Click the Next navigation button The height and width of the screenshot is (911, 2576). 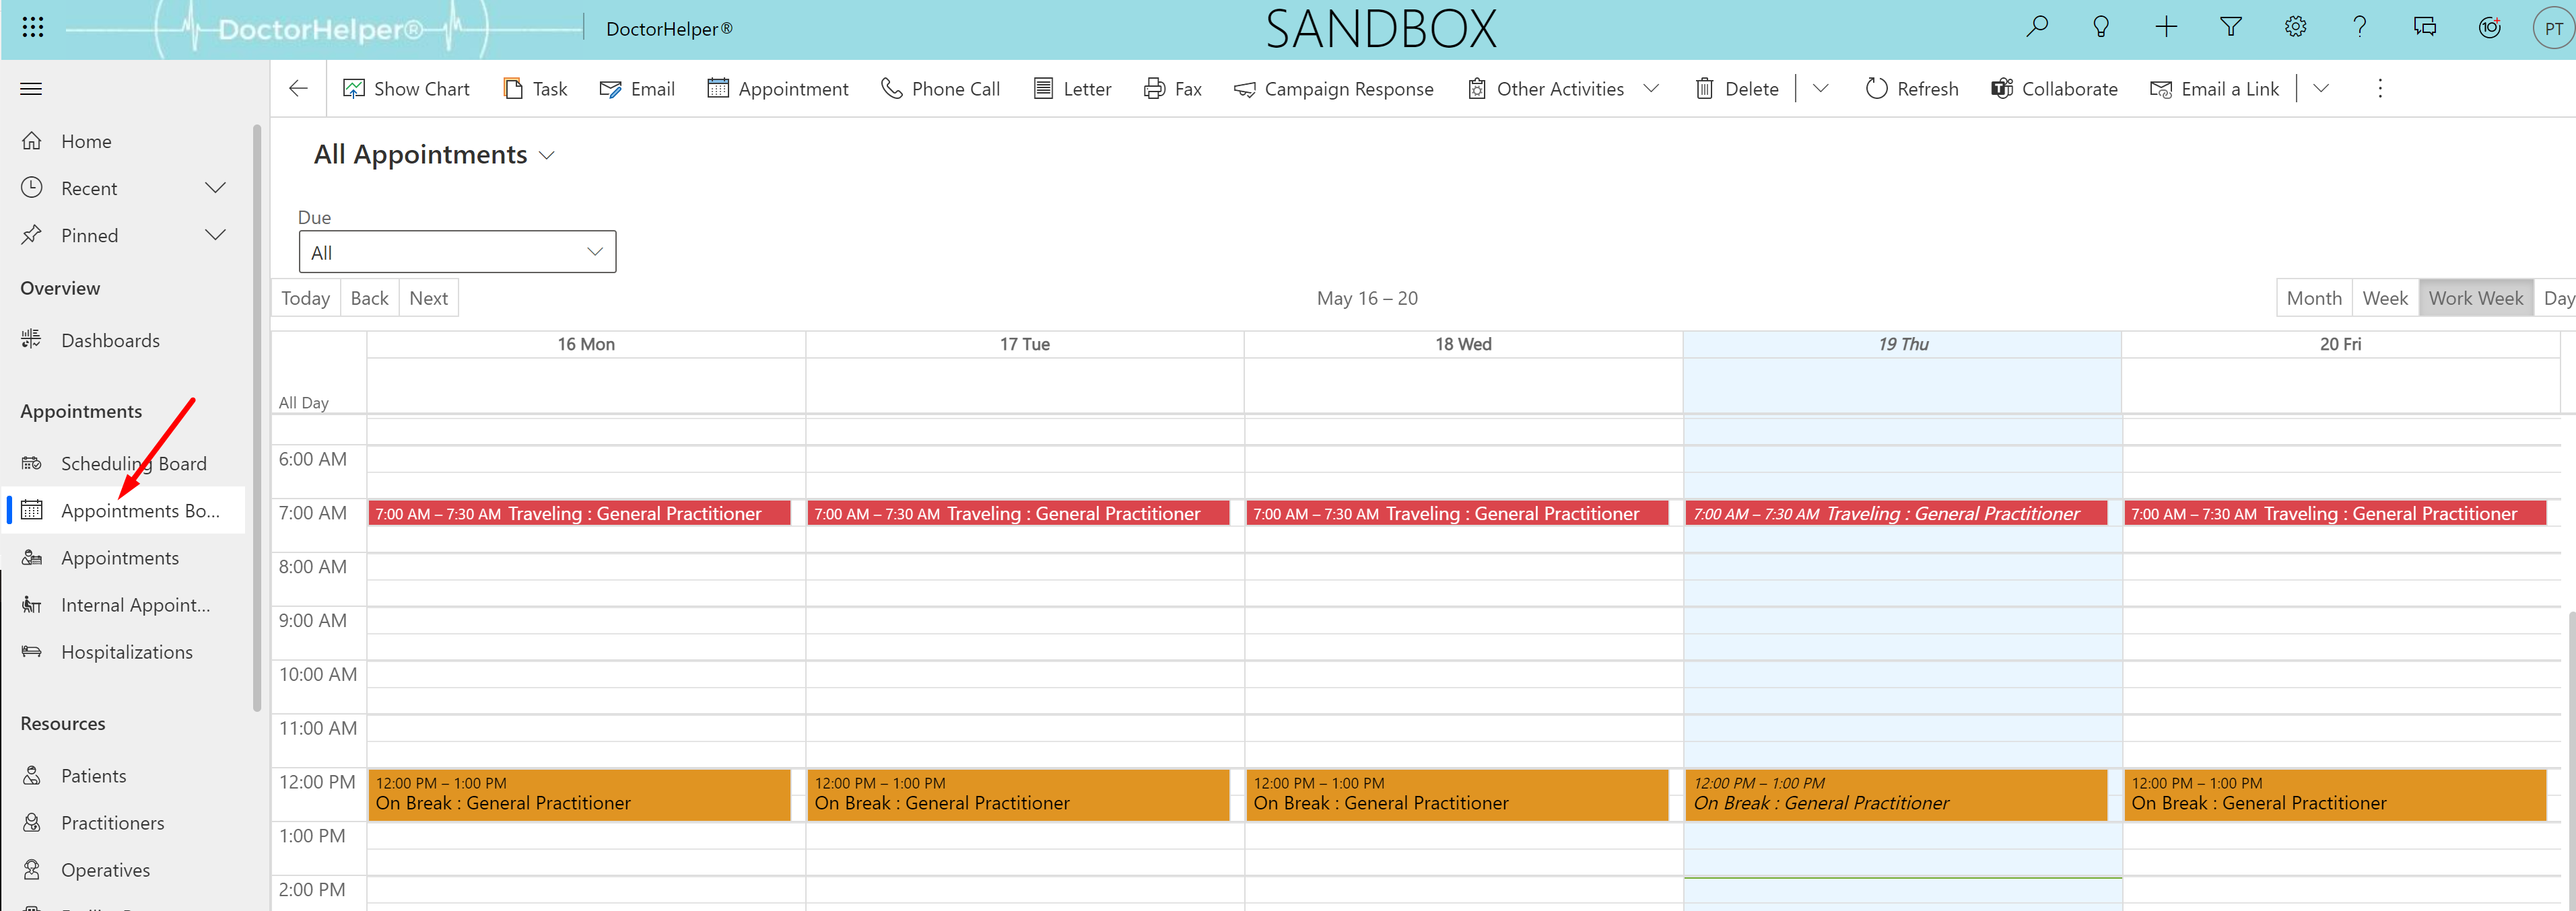point(429,297)
